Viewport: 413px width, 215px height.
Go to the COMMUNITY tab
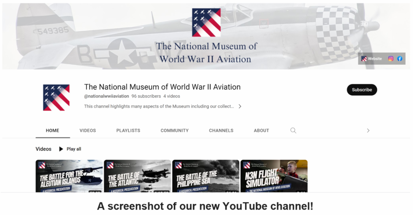pyautogui.click(x=174, y=131)
